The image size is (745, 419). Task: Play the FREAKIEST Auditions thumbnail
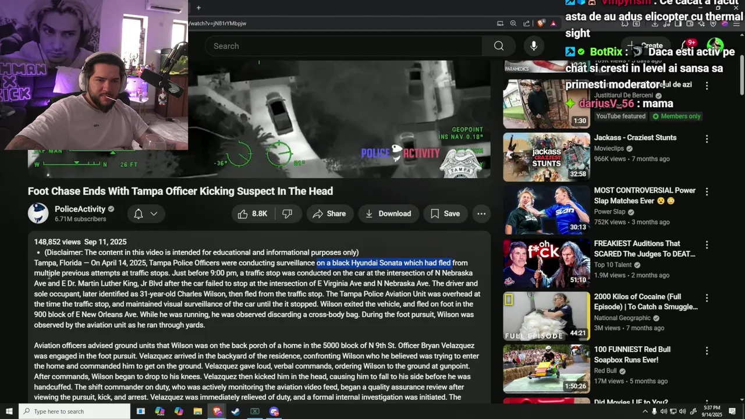[x=547, y=263]
